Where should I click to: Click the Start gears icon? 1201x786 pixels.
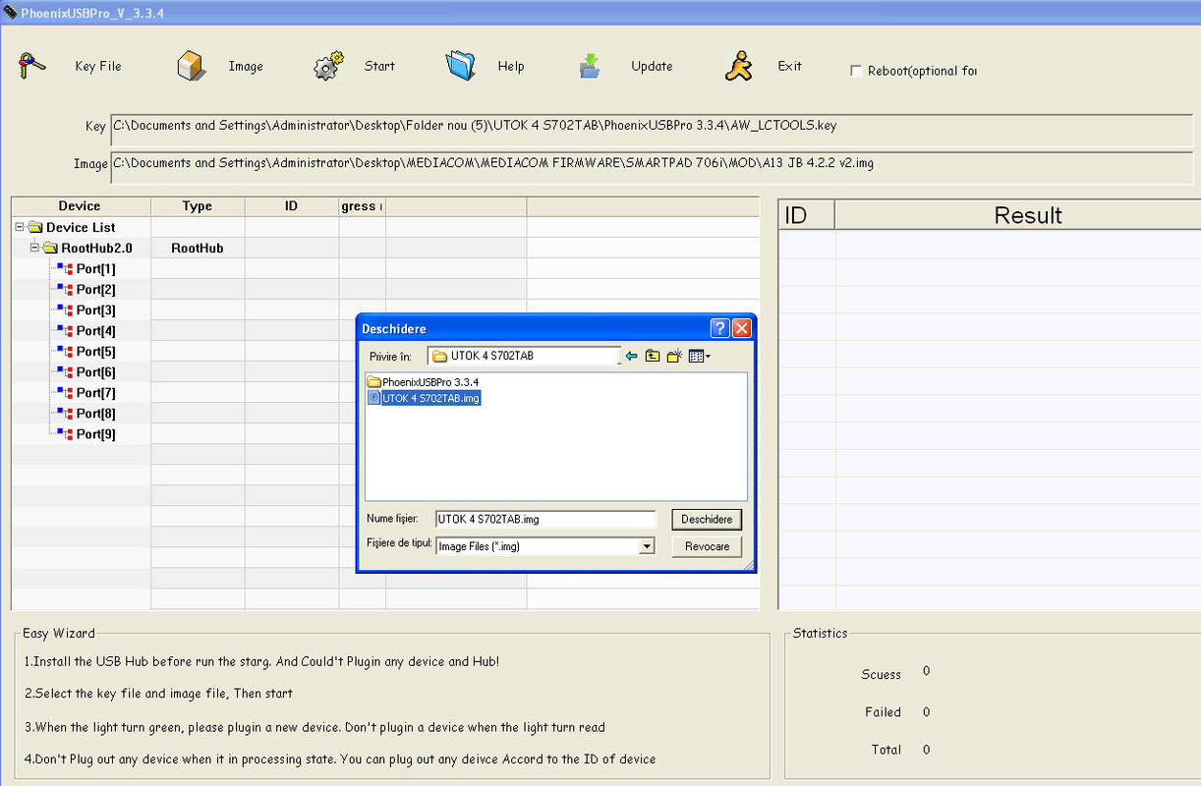click(328, 66)
